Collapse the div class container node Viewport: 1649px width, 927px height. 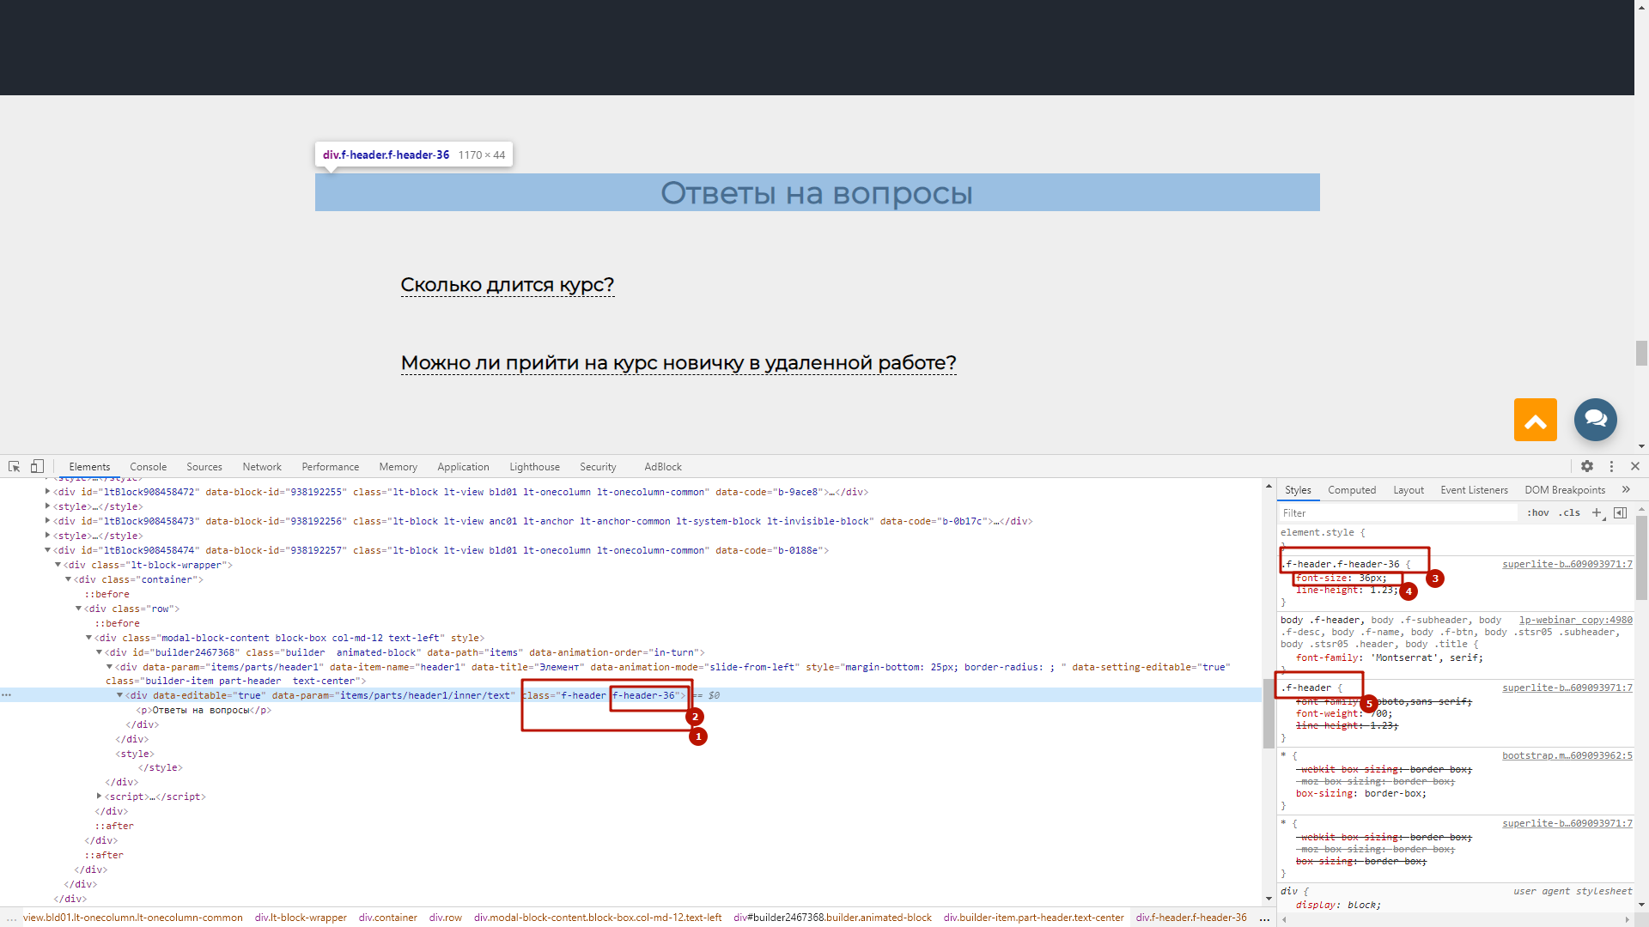click(x=68, y=579)
